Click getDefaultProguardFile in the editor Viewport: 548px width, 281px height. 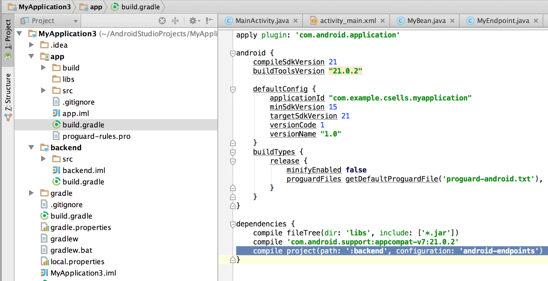pos(392,179)
